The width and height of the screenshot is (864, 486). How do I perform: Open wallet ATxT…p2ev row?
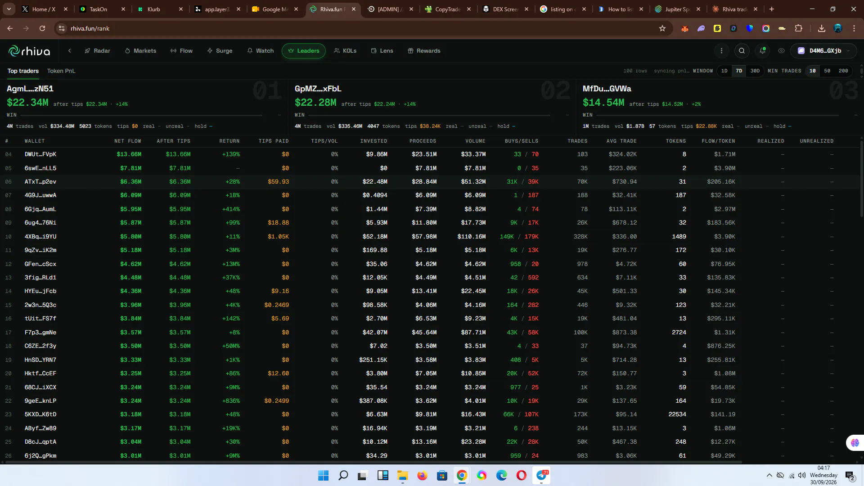(430, 182)
